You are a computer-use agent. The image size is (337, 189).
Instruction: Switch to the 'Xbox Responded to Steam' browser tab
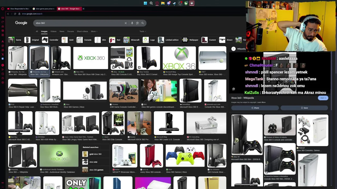18,9
